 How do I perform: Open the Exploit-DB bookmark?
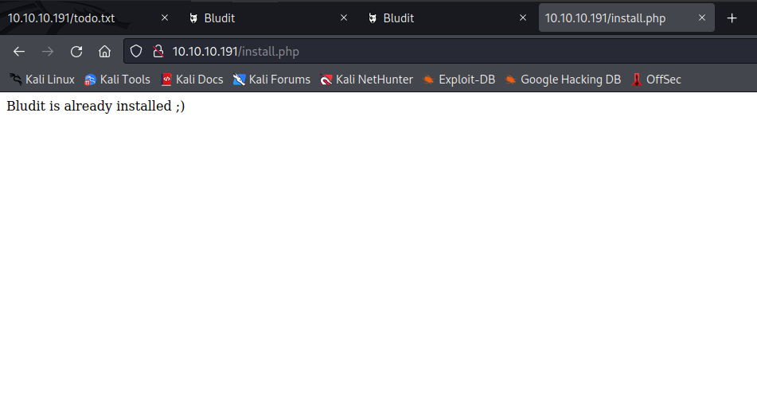(458, 80)
